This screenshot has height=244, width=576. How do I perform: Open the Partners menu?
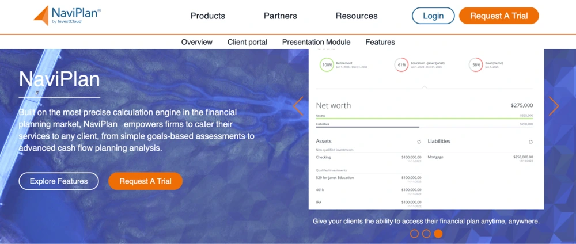coord(281,16)
